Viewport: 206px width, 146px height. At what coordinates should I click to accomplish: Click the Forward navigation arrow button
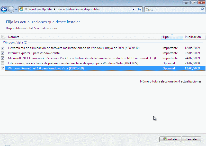(x=11, y=9)
